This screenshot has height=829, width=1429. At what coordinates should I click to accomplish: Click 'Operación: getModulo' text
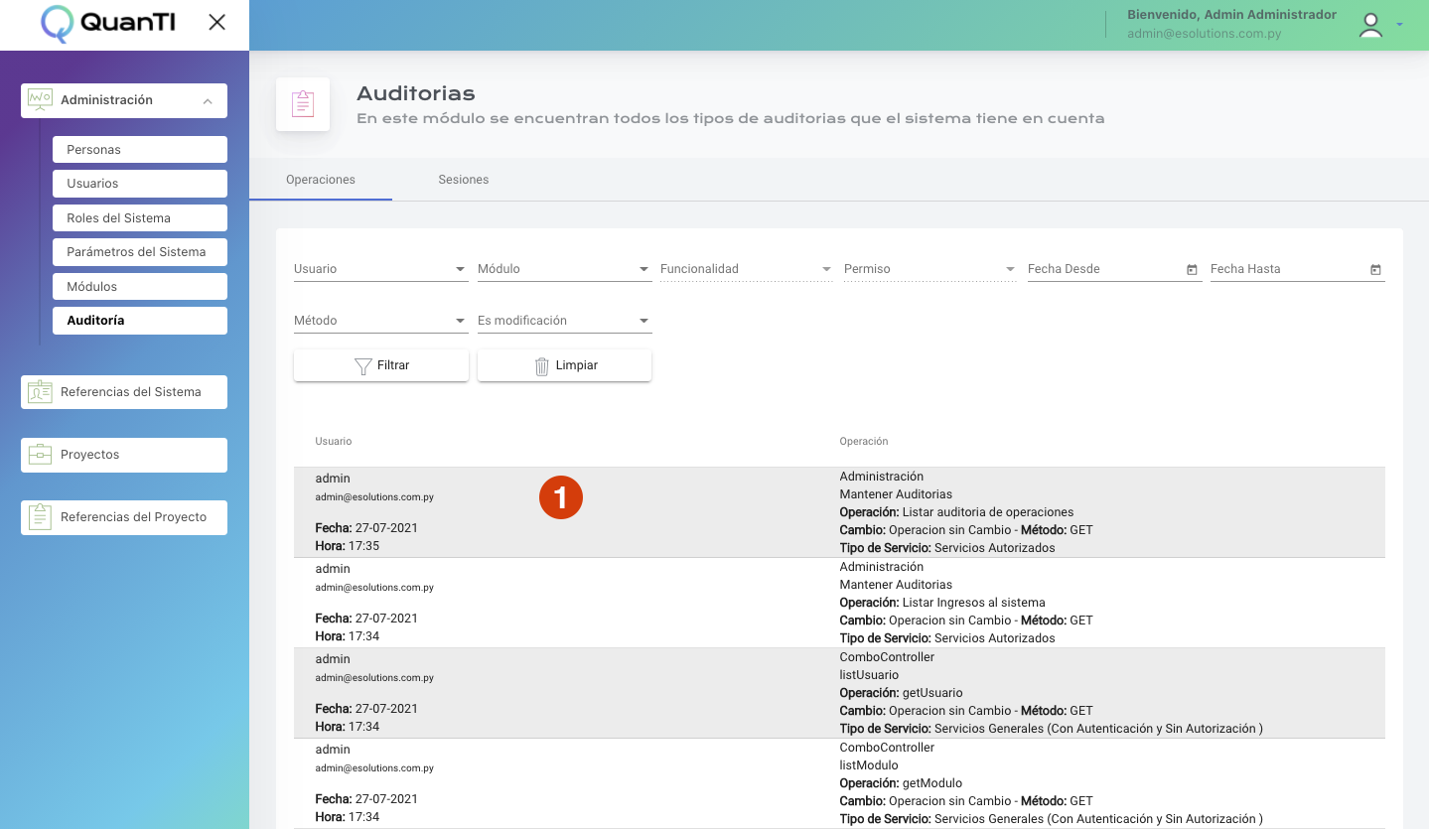tap(901, 783)
